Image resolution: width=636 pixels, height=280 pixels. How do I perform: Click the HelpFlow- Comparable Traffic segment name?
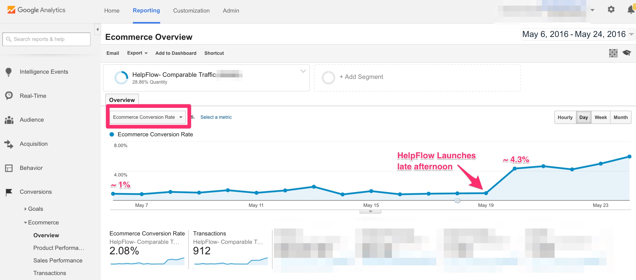tap(174, 75)
